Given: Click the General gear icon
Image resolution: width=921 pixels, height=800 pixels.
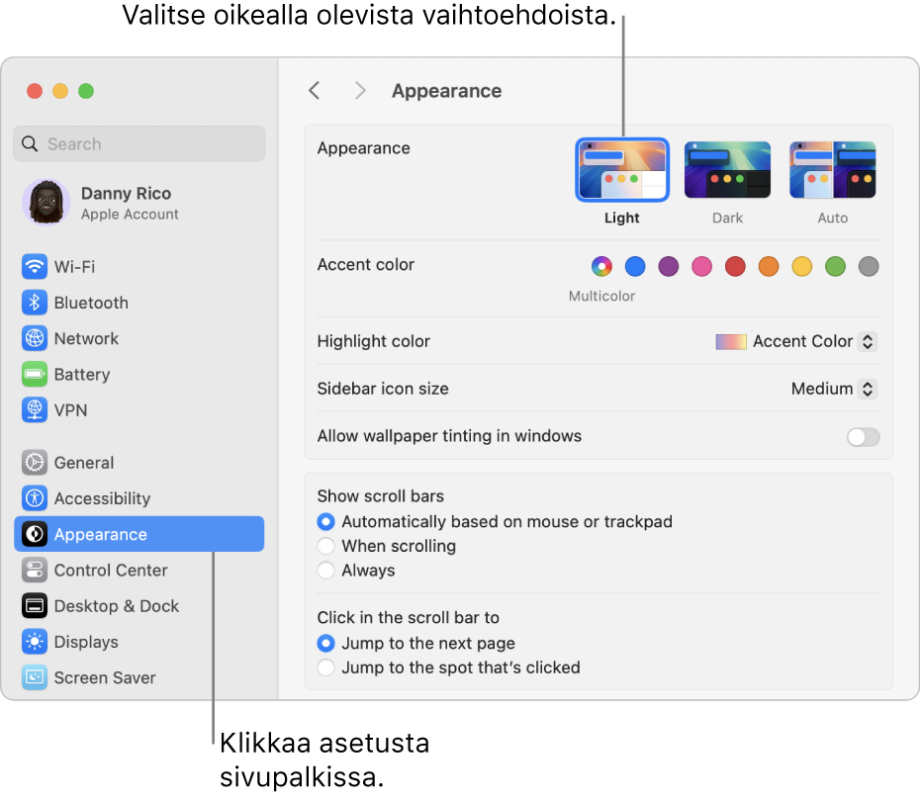Looking at the screenshot, I should [x=34, y=463].
